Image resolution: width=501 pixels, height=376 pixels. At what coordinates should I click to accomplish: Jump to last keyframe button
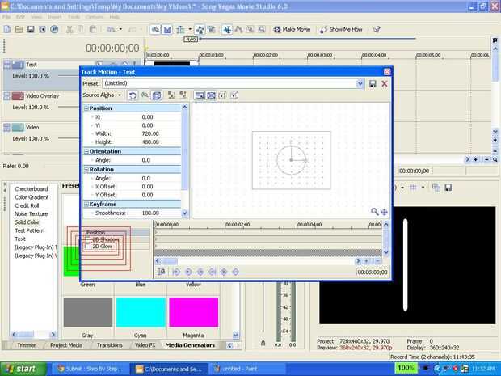[x=212, y=272]
